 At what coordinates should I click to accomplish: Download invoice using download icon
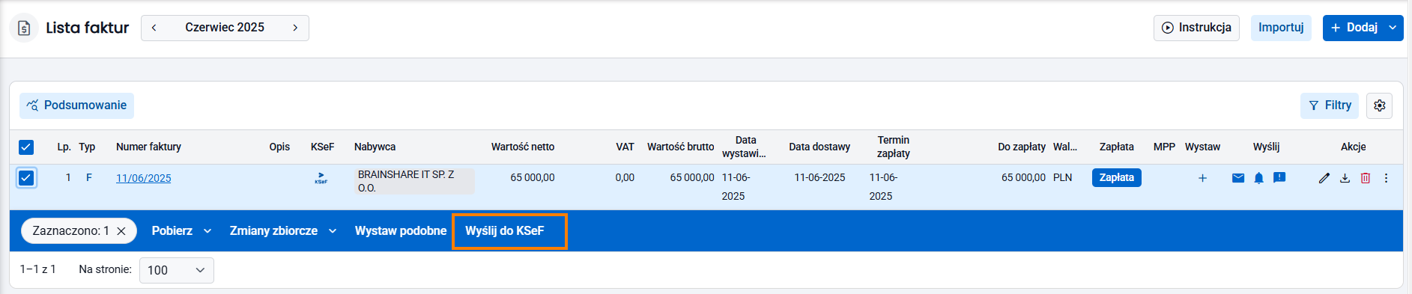click(1345, 178)
